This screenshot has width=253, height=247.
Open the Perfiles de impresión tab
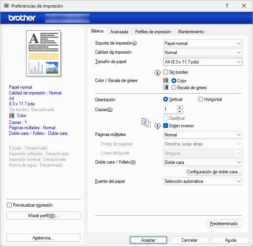point(153,32)
